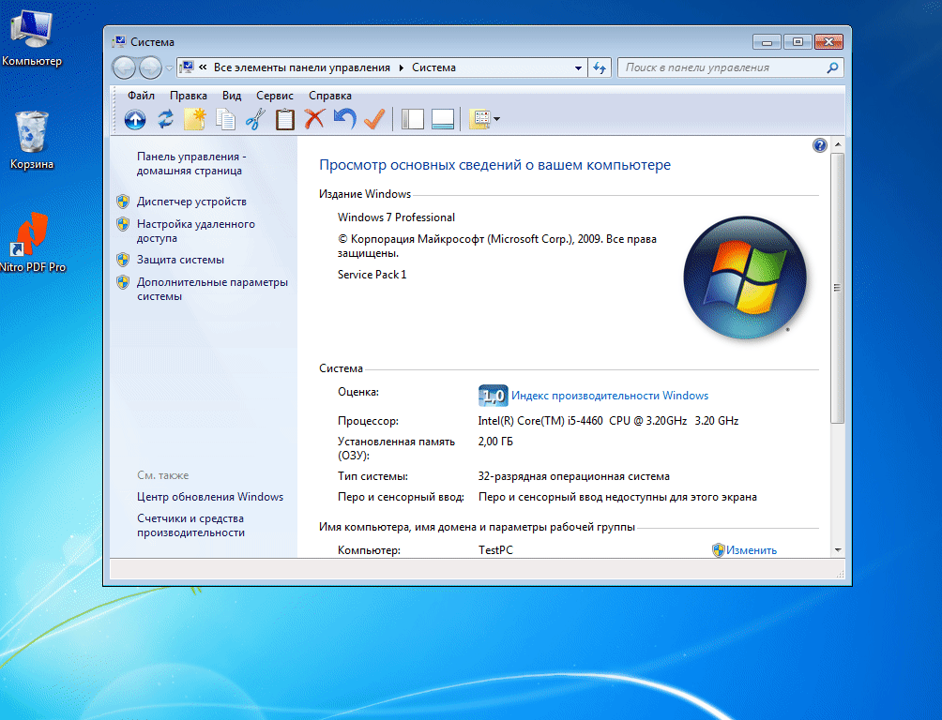Open the Справка menu
This screenshot has width=942, height=720.
330,96
